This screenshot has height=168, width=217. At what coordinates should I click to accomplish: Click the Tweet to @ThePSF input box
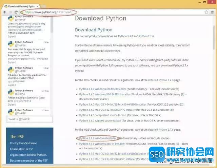[29, 119]
